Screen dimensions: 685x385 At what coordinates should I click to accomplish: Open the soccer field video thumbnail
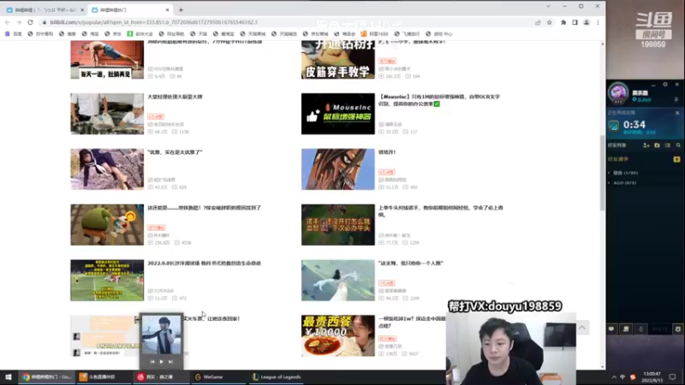tap(107, 281)
